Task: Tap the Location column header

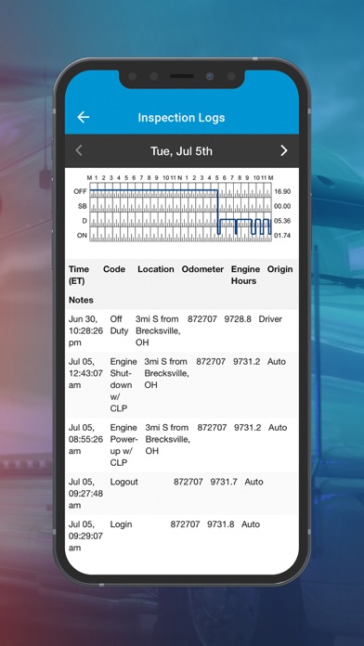Action: click(156, 269)
